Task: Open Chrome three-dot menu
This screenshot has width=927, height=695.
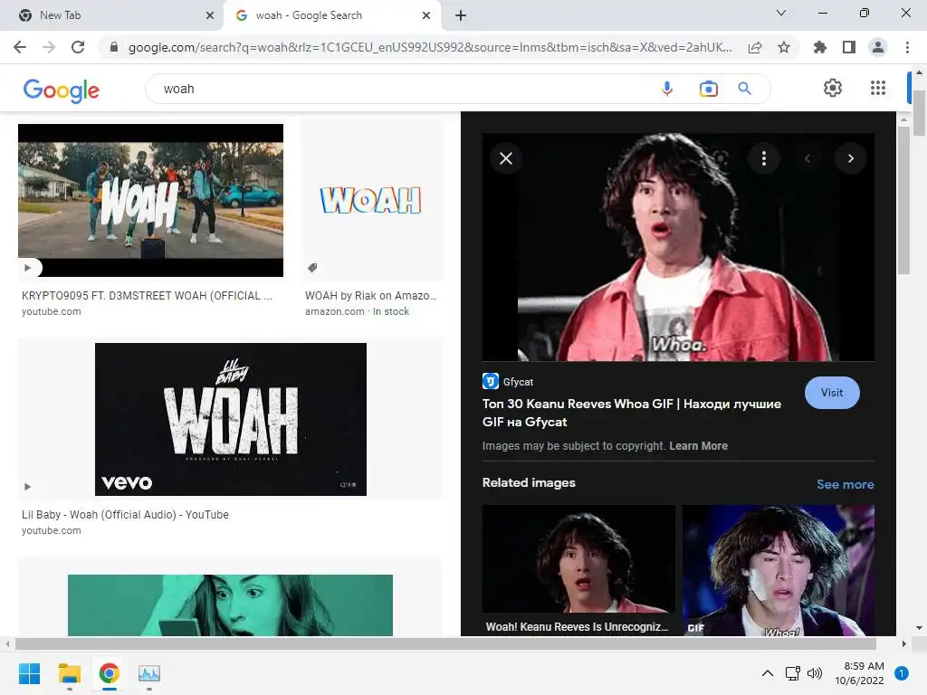Action: (x=907, y=47)
